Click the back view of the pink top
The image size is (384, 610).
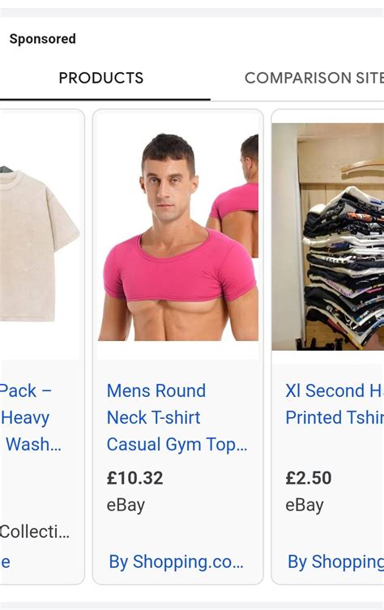click(x=233, y=196)
